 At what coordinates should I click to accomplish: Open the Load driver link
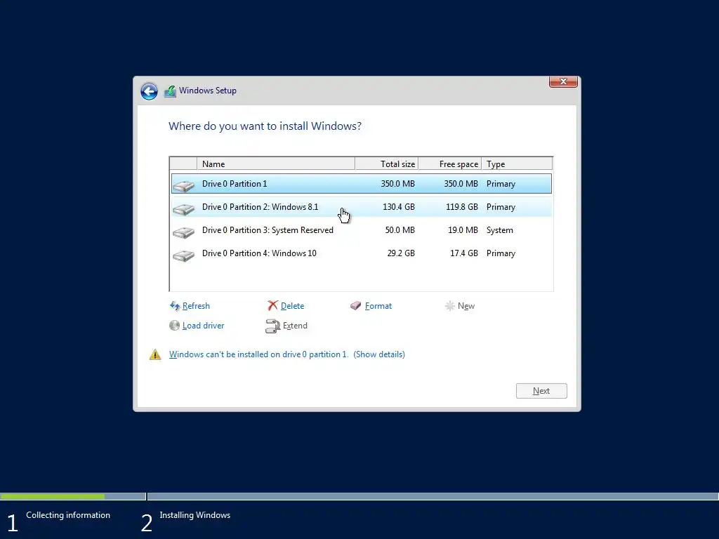[x=203, y=326]
